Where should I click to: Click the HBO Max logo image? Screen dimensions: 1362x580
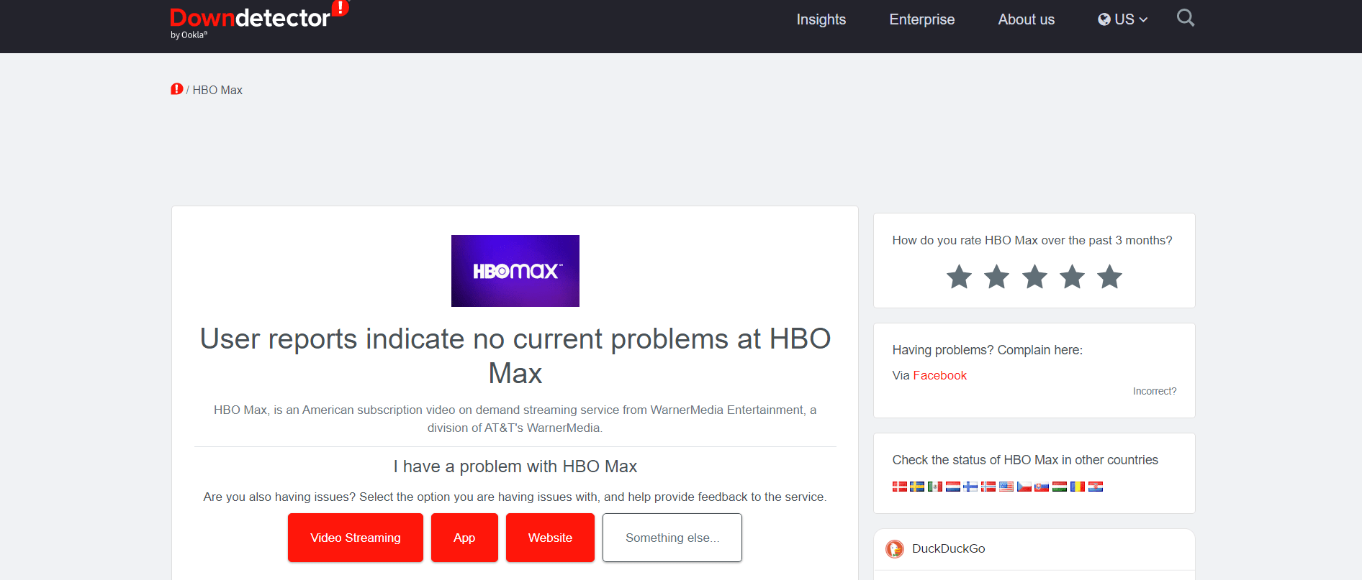coord(515,271)
